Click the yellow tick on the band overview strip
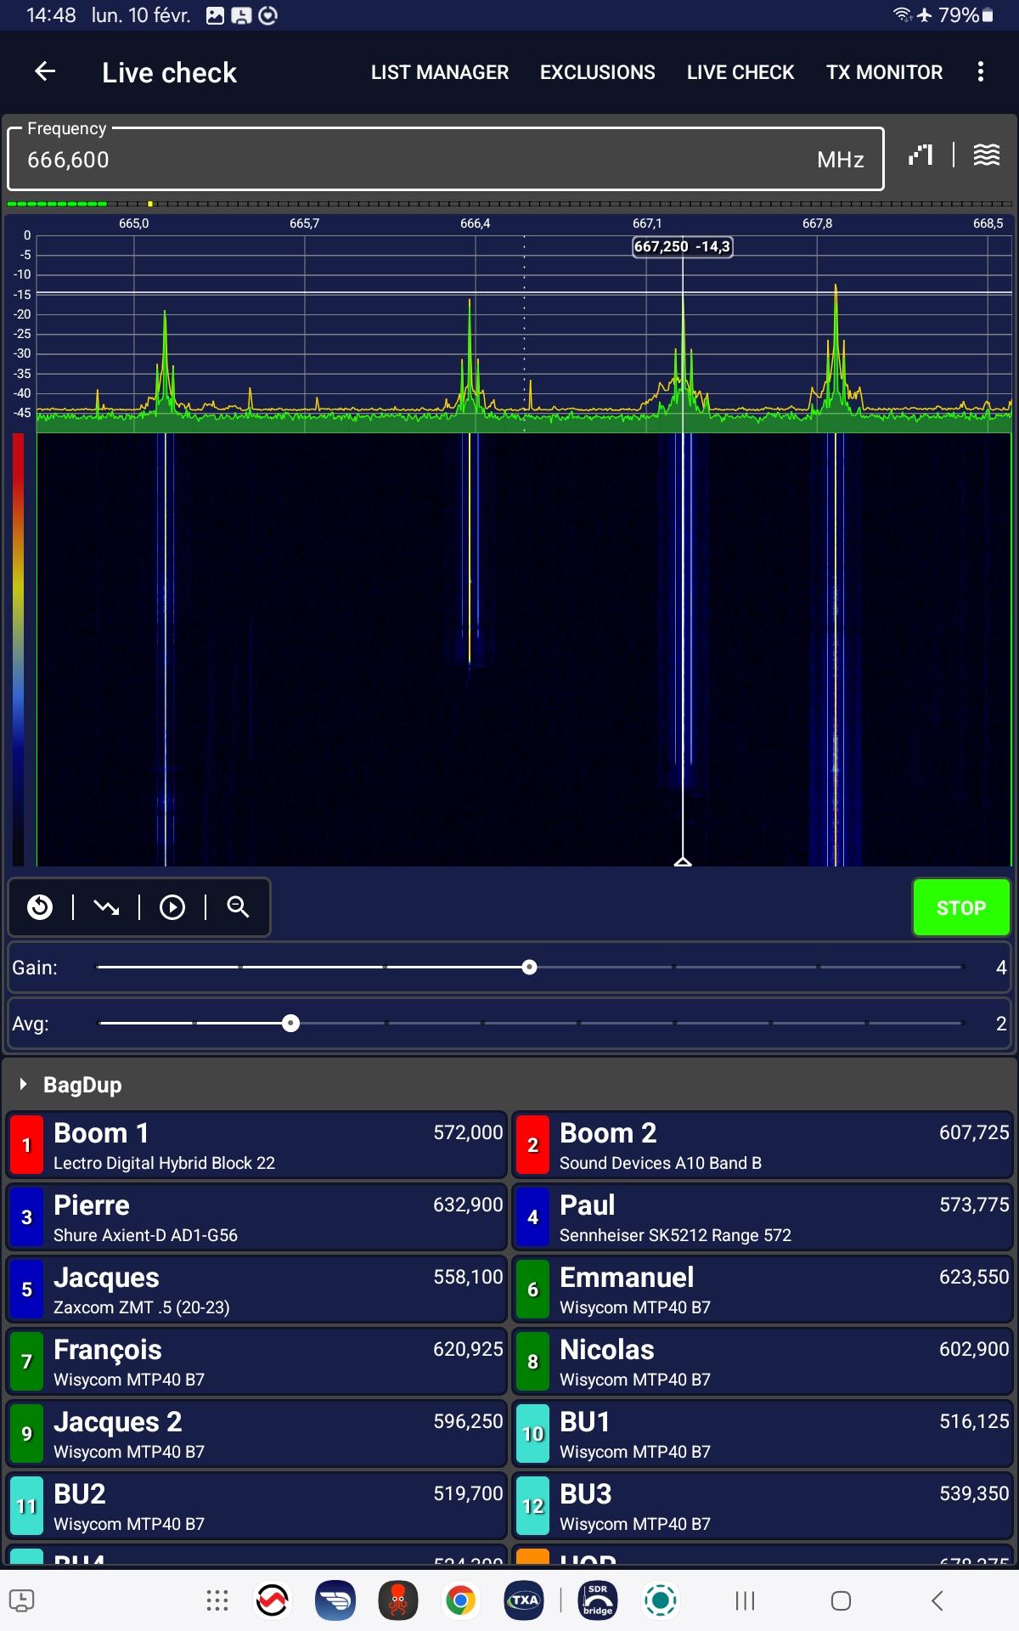 (x=150, y=204)
